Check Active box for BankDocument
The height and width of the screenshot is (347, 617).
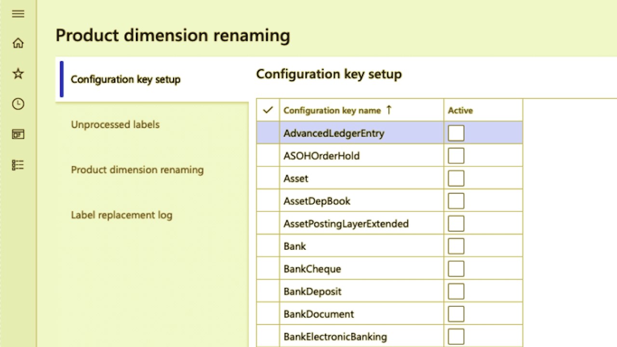pos(456,314)
